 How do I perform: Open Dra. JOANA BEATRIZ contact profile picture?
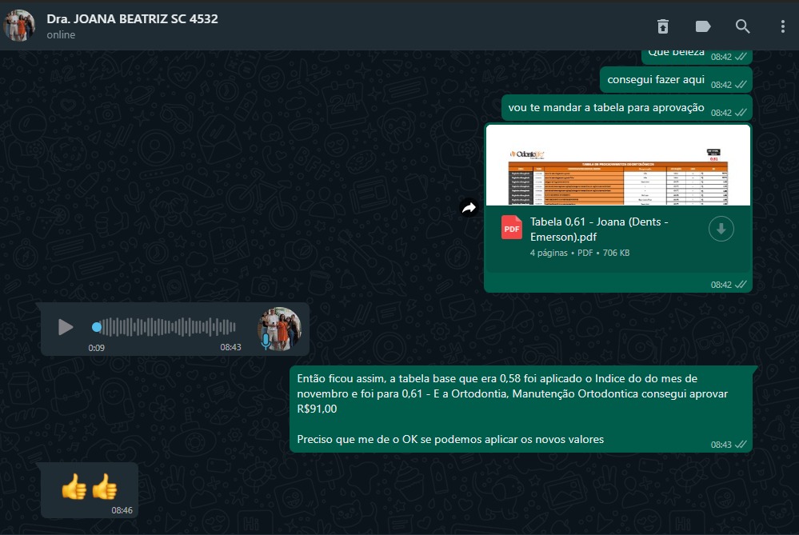pos(19,25)
